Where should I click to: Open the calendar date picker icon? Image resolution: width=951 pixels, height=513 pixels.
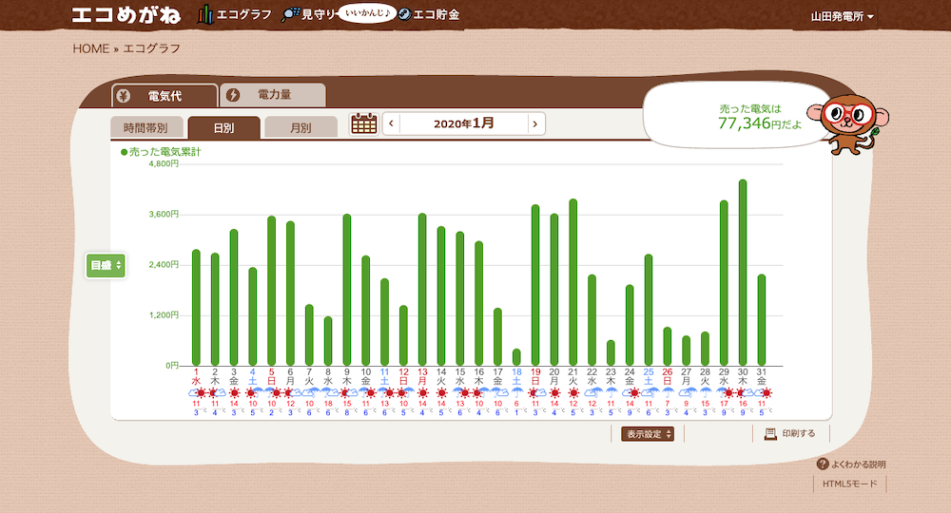pos(364,123)
